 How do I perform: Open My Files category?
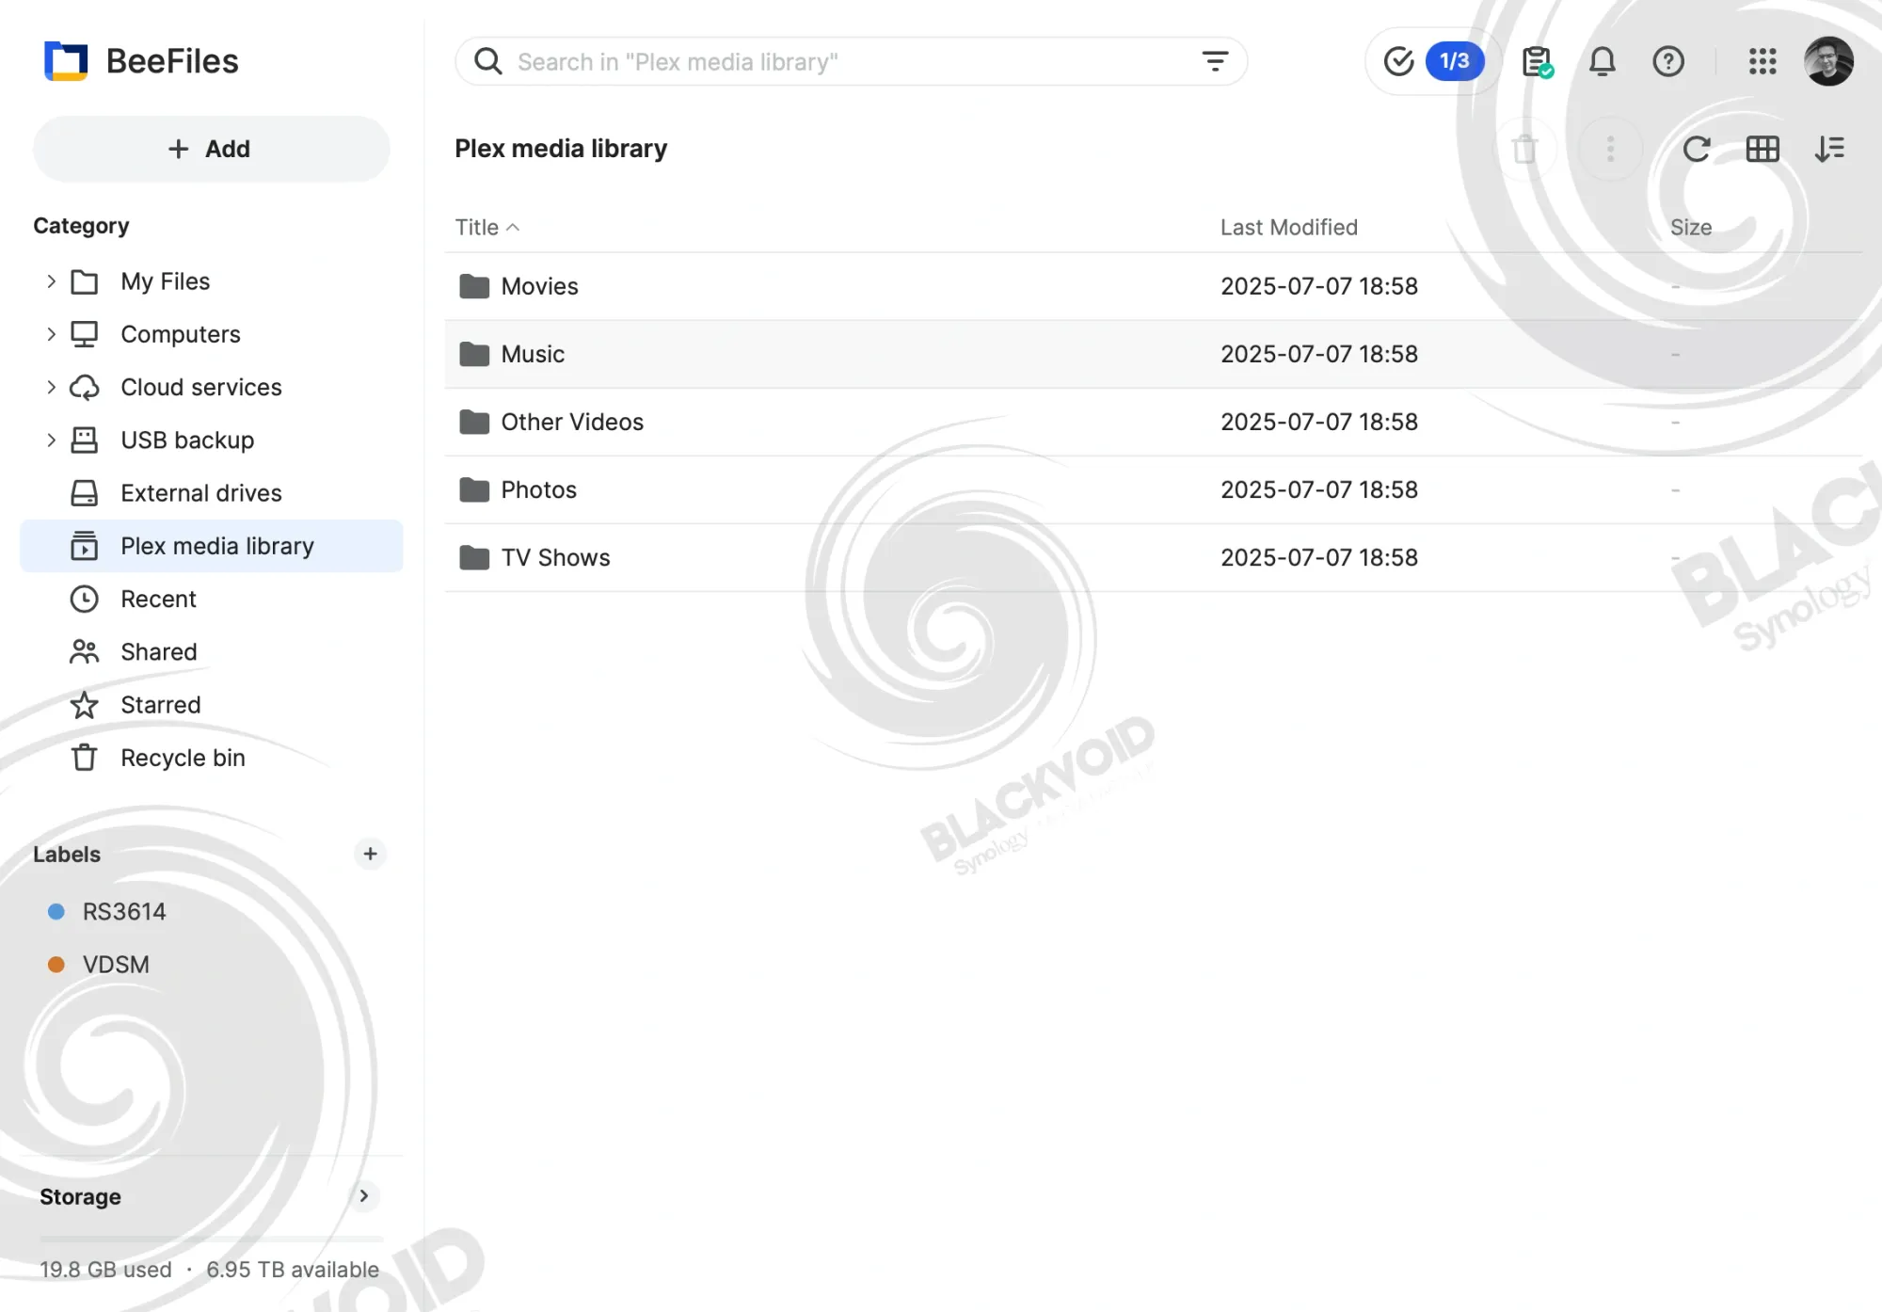pyautogui.click(x=212, y=281)
